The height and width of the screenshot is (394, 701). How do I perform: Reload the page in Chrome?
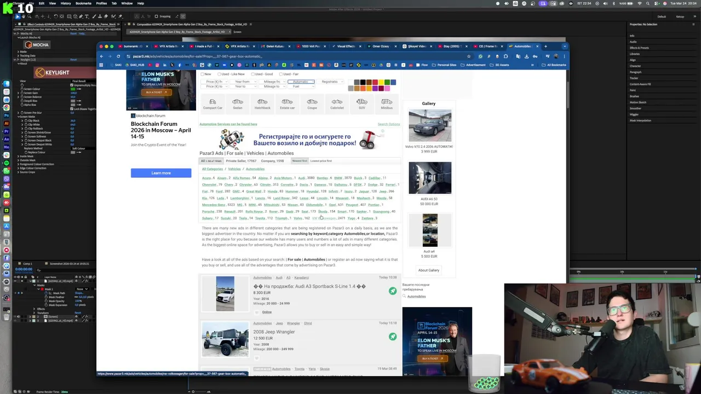118,56
